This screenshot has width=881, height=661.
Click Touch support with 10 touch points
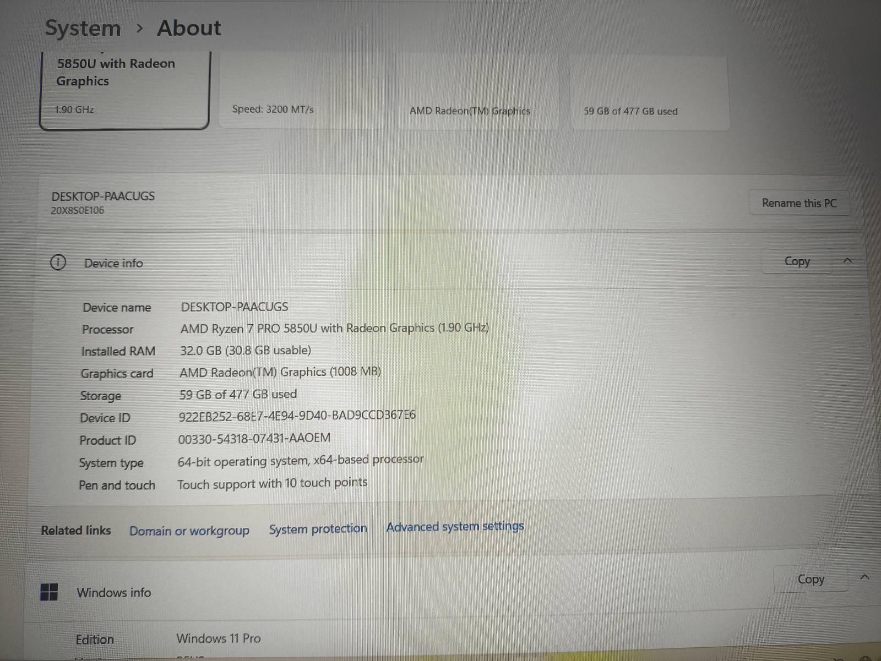[x=272, y=483]
